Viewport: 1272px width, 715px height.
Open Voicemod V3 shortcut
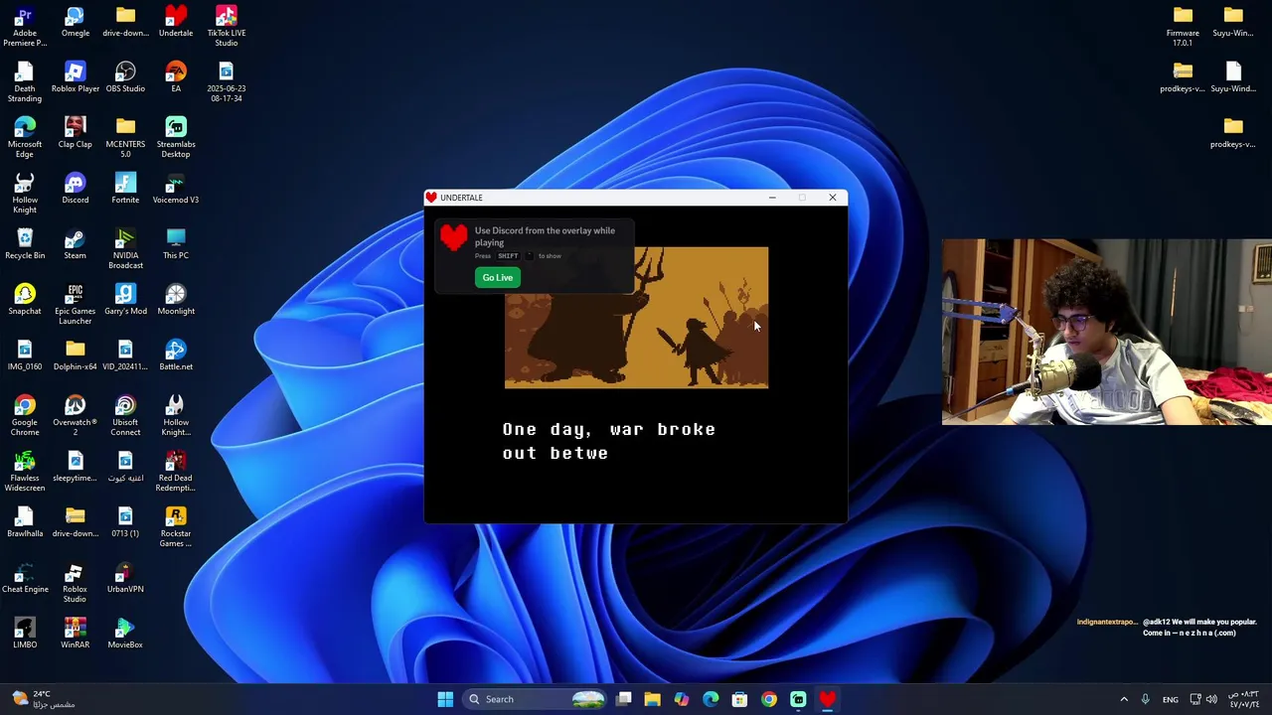(x=176, y=189)
